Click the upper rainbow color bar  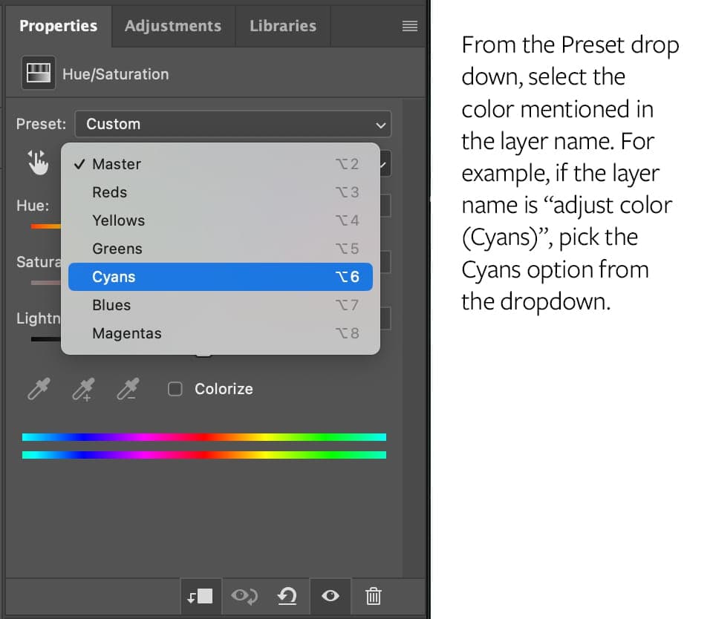pos(204,437)
